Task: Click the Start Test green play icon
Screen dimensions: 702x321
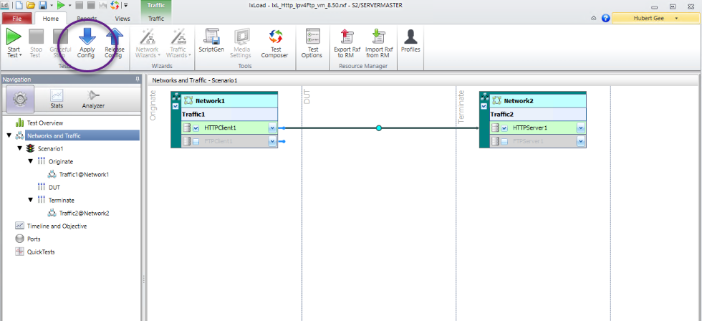Action: click(x=14, y=37)
